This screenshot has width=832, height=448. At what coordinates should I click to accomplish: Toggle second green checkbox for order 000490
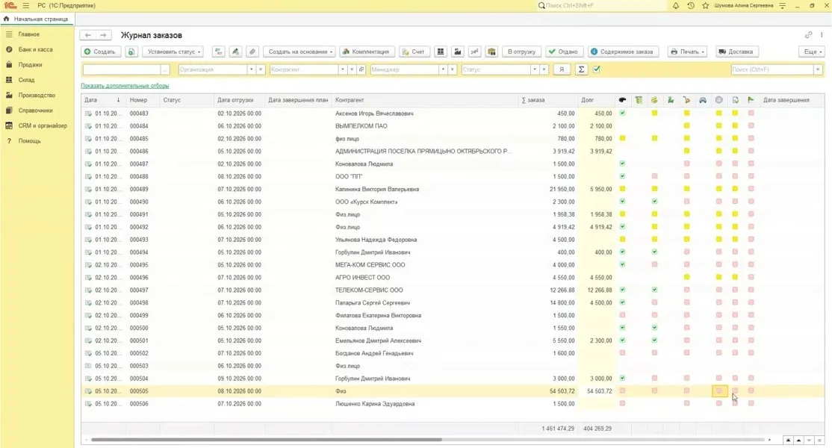pos(654,202)
